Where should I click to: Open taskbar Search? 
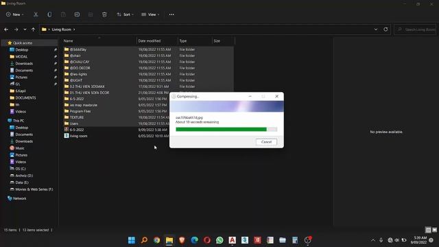point(144,240)
